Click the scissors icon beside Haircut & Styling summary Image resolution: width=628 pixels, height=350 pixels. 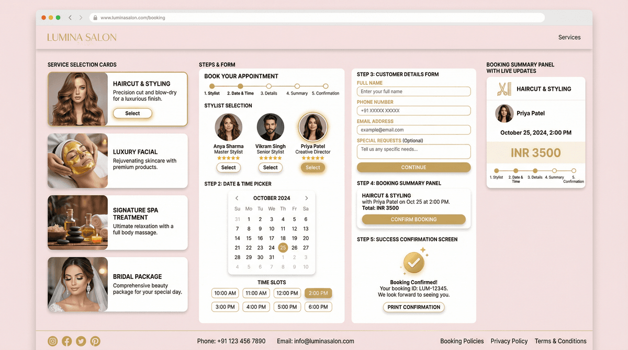[504, 88]
